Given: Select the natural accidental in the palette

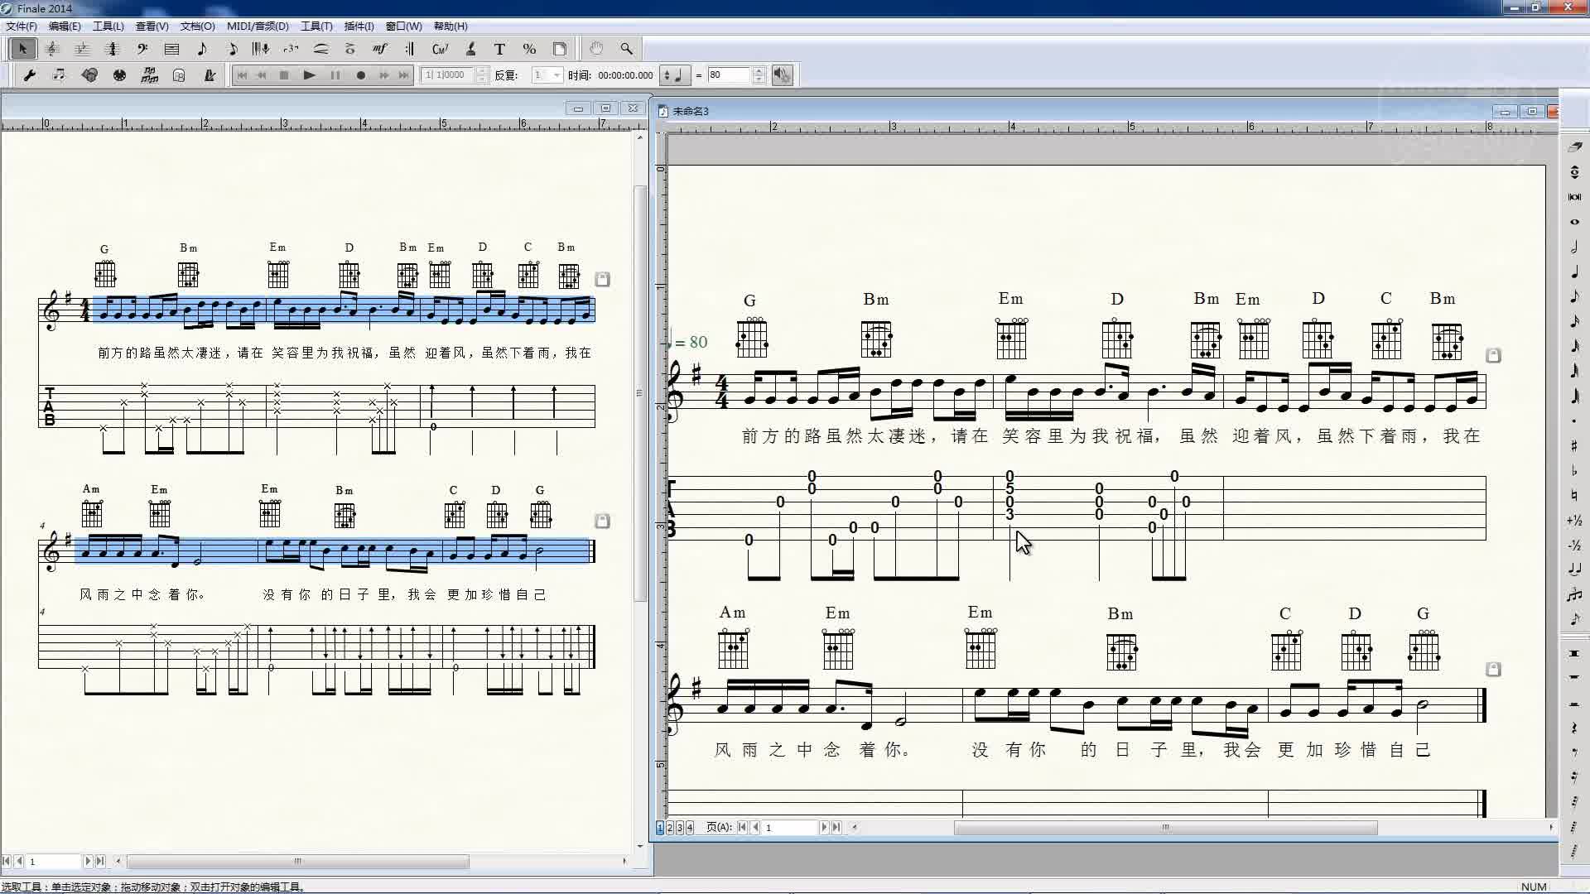Looking at the screenshot, I should click(x=1574, y=495).
